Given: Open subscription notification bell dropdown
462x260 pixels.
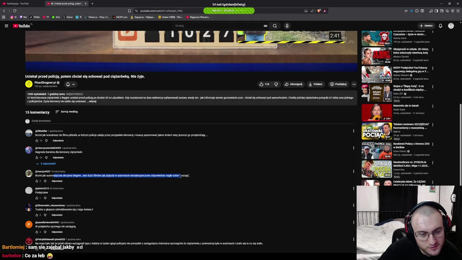Looking at the screenshot, I should coord(70,84).
